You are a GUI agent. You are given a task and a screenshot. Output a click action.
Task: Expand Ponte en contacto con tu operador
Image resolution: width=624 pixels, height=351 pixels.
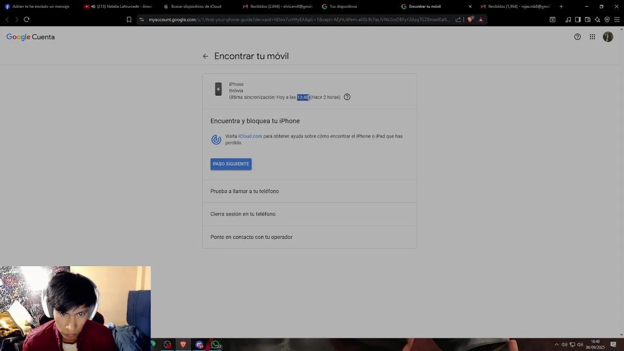pyautogui.click(x=310, y=237)
